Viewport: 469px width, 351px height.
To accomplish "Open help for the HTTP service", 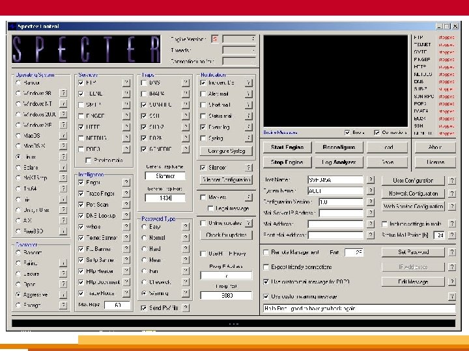I will click(x=126, y=127).
